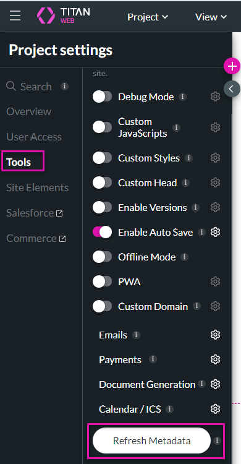Click the Refresh Metadata button
241x464 pixels.
point(151,440)
